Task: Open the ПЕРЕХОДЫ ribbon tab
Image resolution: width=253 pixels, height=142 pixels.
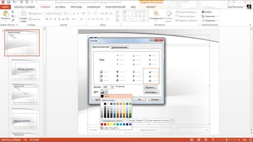Action: click(76, 7)
